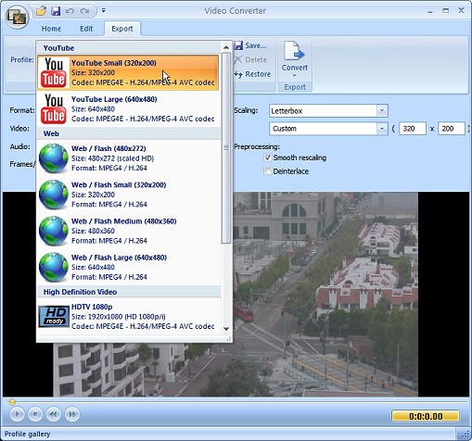472x441 pixels.
Task: Toggle the Smooth rescaling checkbox
Action: (268, 157)
